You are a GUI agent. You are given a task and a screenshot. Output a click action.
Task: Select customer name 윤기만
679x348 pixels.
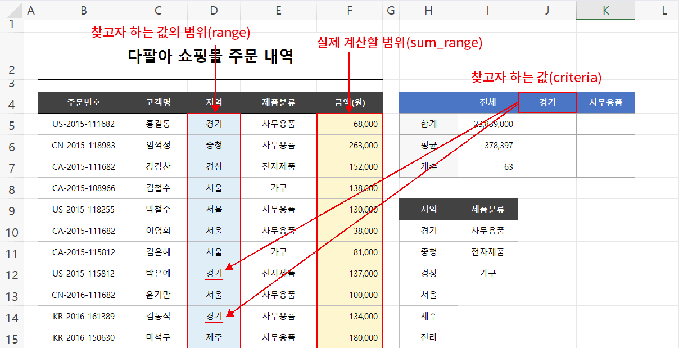point(158,295)
